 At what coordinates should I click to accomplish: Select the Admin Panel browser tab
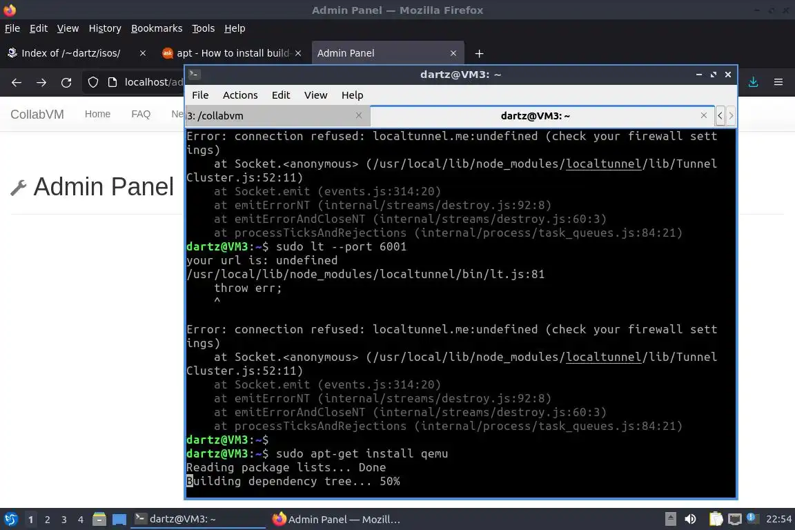point(387,53)
